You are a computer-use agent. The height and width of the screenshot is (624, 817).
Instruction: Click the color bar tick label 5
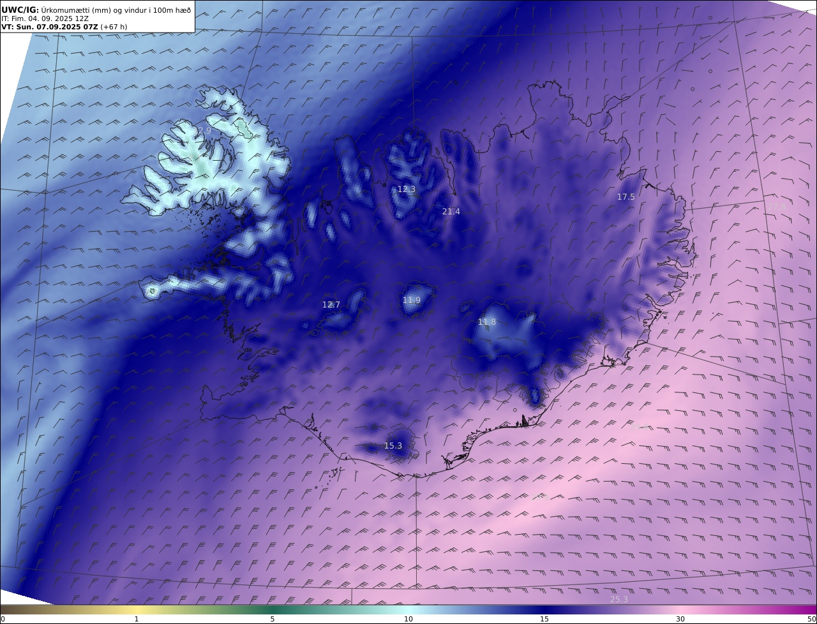pos(273,619)
